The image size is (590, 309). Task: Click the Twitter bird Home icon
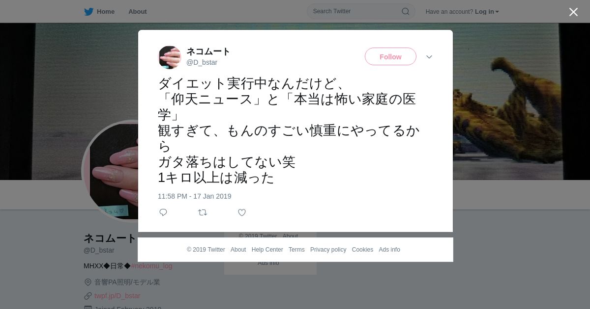[x=88, y=11]
